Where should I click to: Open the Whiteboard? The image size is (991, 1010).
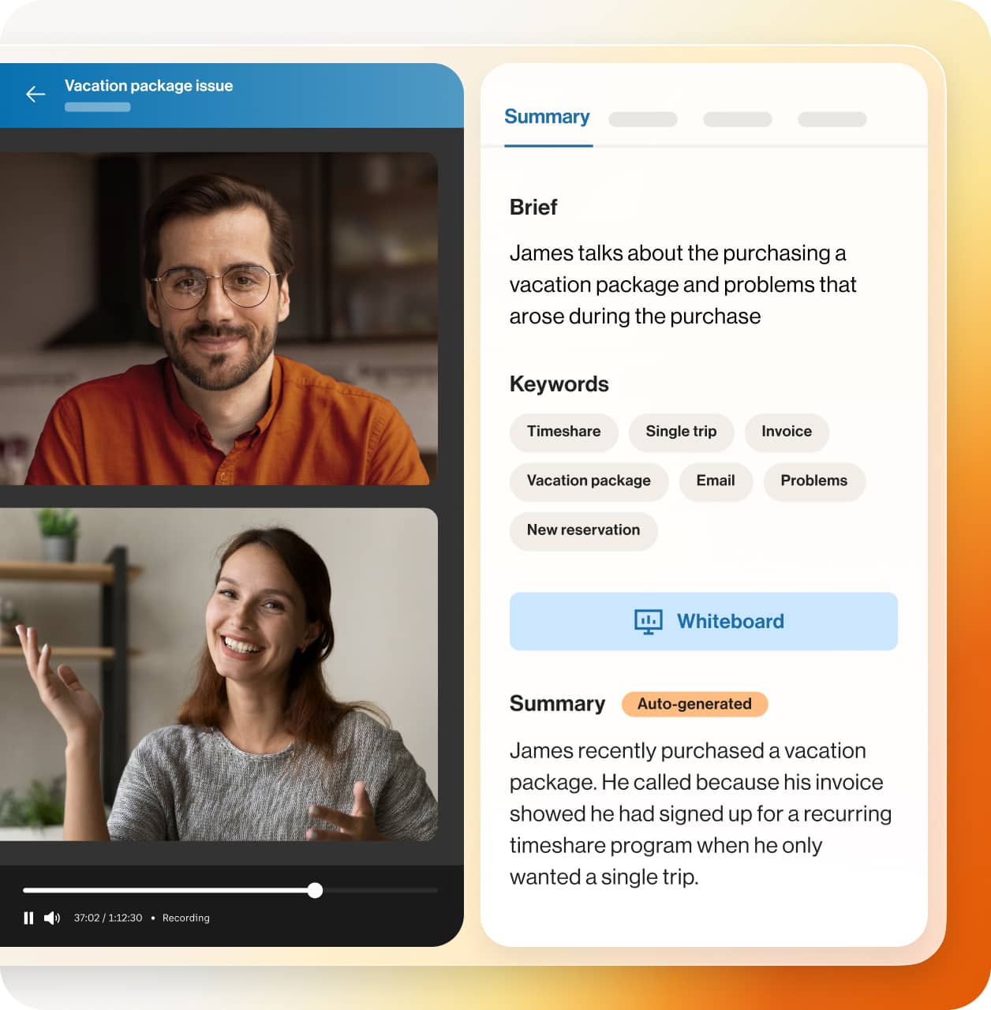coord(704,621)
